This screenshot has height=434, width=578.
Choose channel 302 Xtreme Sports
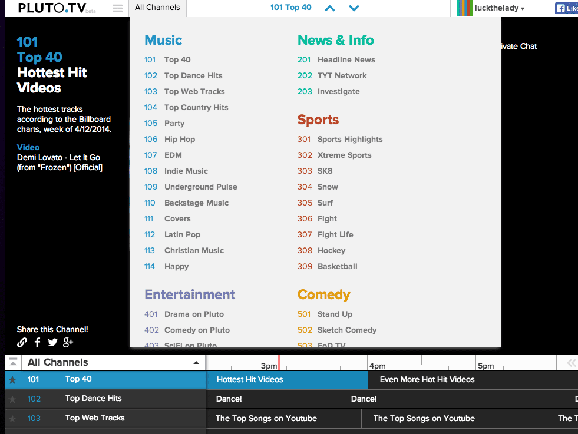point(334,155)
